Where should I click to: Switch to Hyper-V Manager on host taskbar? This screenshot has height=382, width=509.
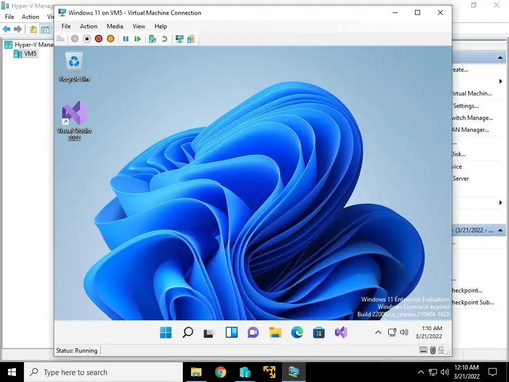coord(245,372)
